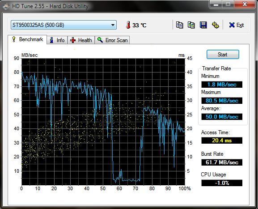This screenshot has width=258, height=209.
Task: Open the options gear and wrench icon
Action: [215, 25]
